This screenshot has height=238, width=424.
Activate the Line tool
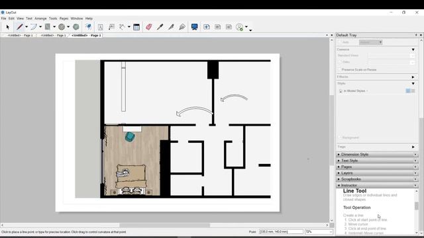click(19, 26)
